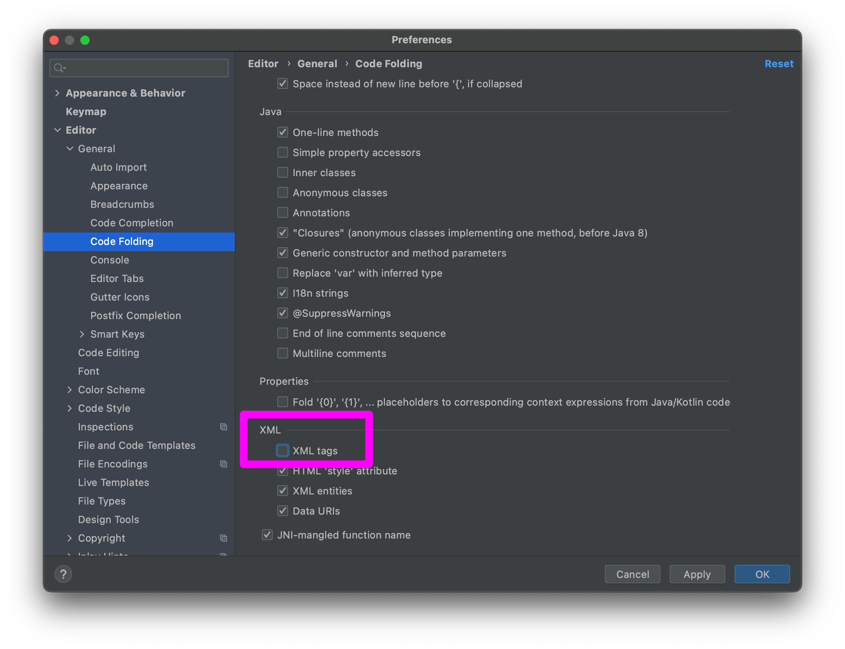
Task: Uncheck Data URIs checkbox
Action: (283, 511)
